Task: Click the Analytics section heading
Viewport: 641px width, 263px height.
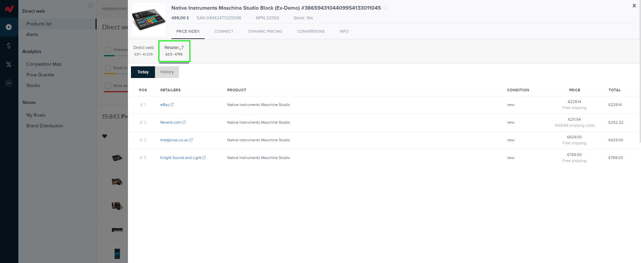Action: [x=32, y=51]
